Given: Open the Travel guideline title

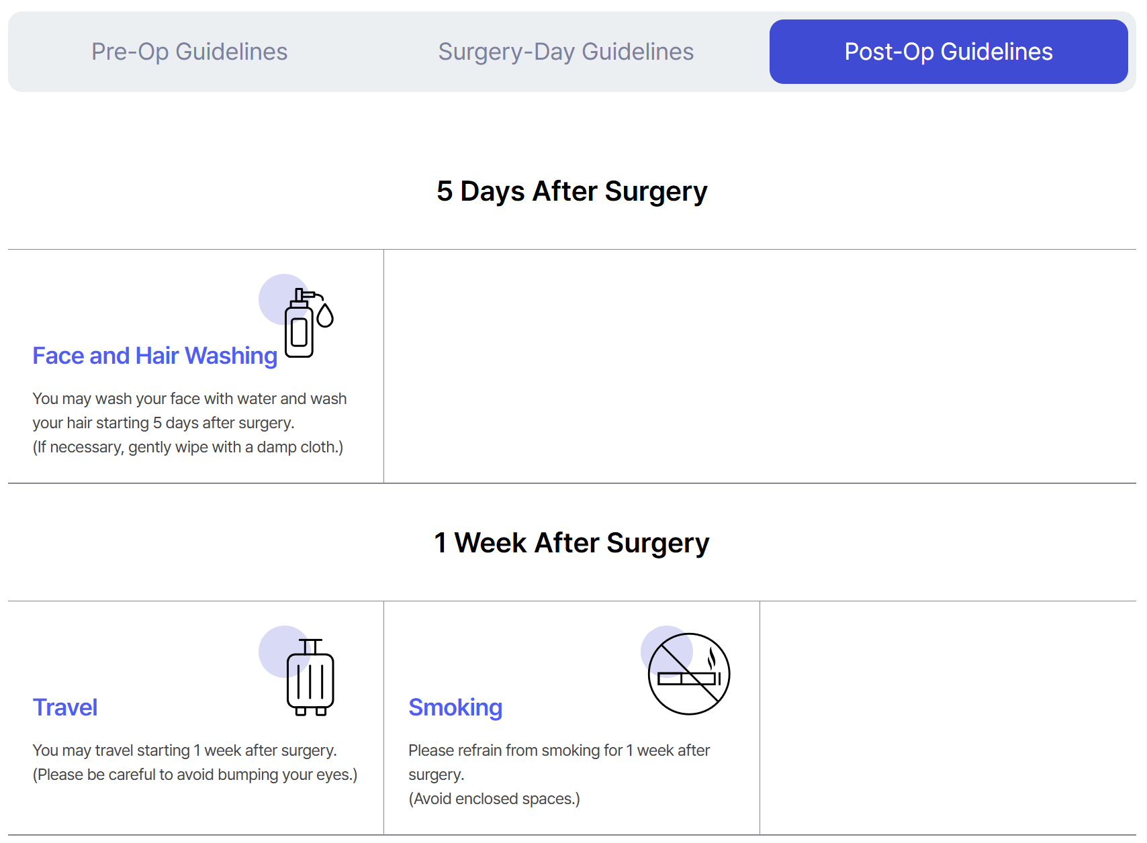Looking at the screenshot, I should pos(65,707).
